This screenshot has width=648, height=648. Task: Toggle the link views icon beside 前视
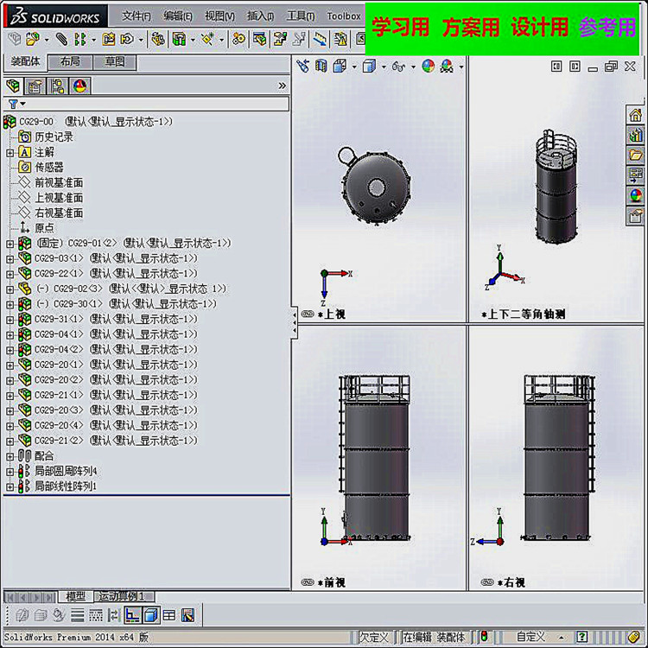click(x=308, y=582)
